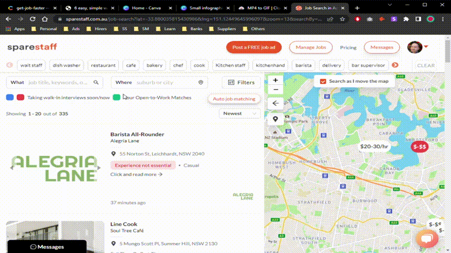Click the search magnifier in What field

[96, 82]
